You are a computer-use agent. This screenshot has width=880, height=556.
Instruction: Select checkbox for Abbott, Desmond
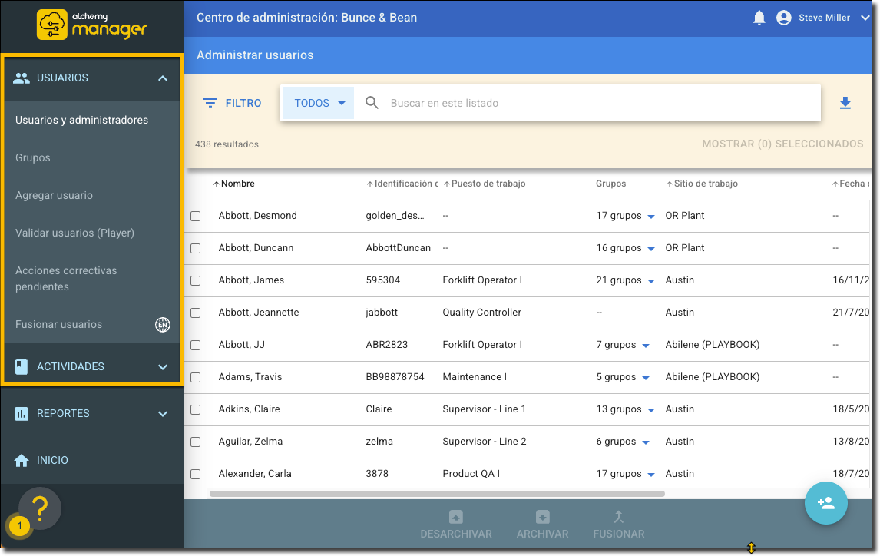pos(196,217)
